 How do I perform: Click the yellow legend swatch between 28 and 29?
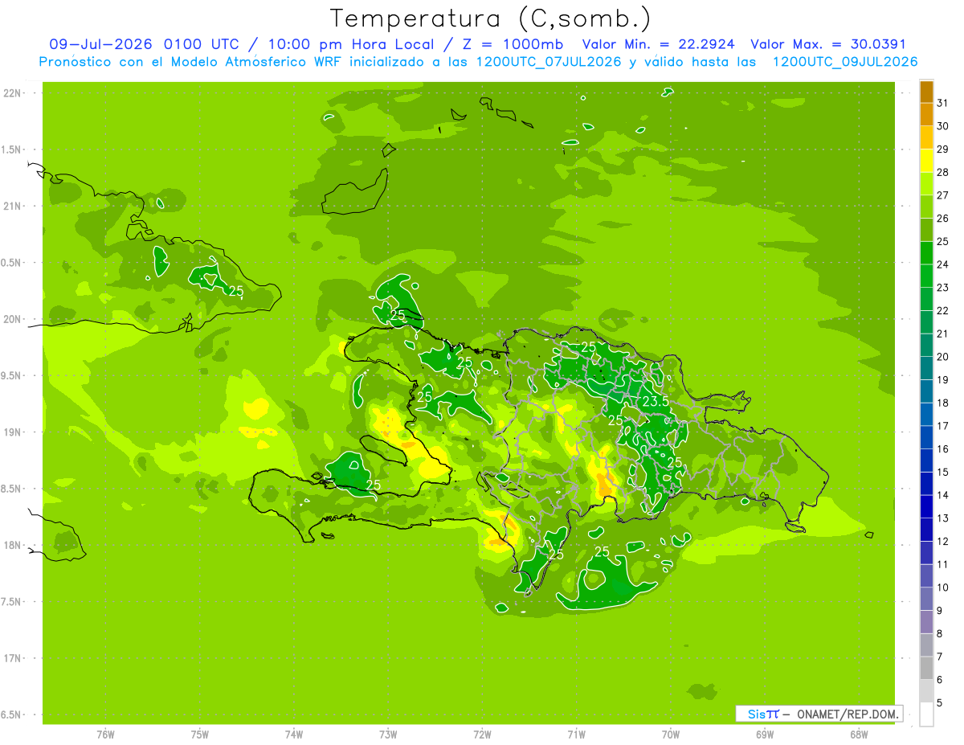[926, 160]
